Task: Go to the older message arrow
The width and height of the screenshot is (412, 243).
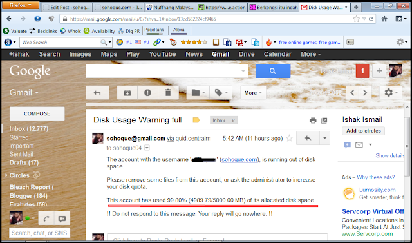Action: pos(365,93)
